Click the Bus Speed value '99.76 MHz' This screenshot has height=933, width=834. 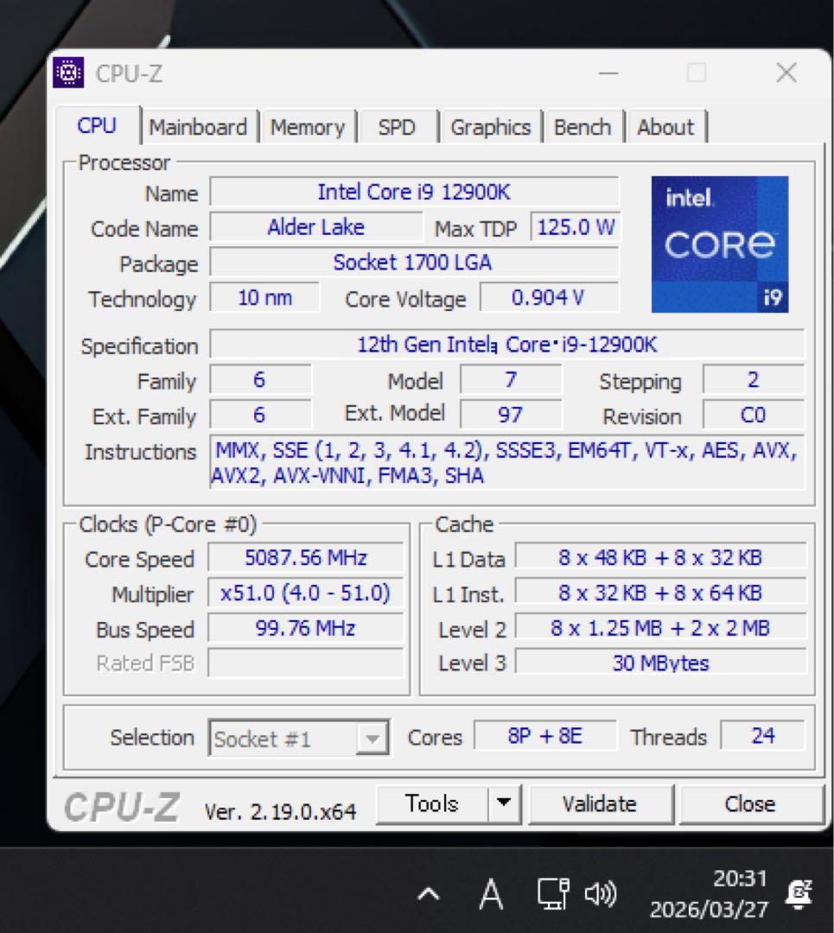[x=305, y=628]
